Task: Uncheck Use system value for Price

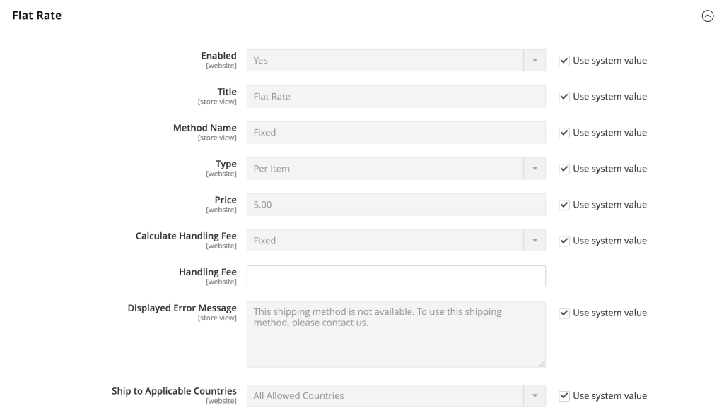Action: 564,205
